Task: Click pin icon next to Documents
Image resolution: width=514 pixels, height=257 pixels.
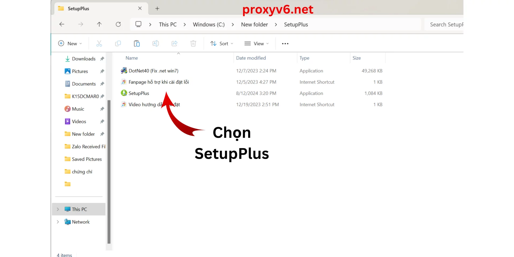Action: click(x=102, y=84)
